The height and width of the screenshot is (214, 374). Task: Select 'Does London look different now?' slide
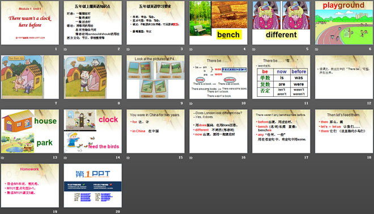(218, 131)
